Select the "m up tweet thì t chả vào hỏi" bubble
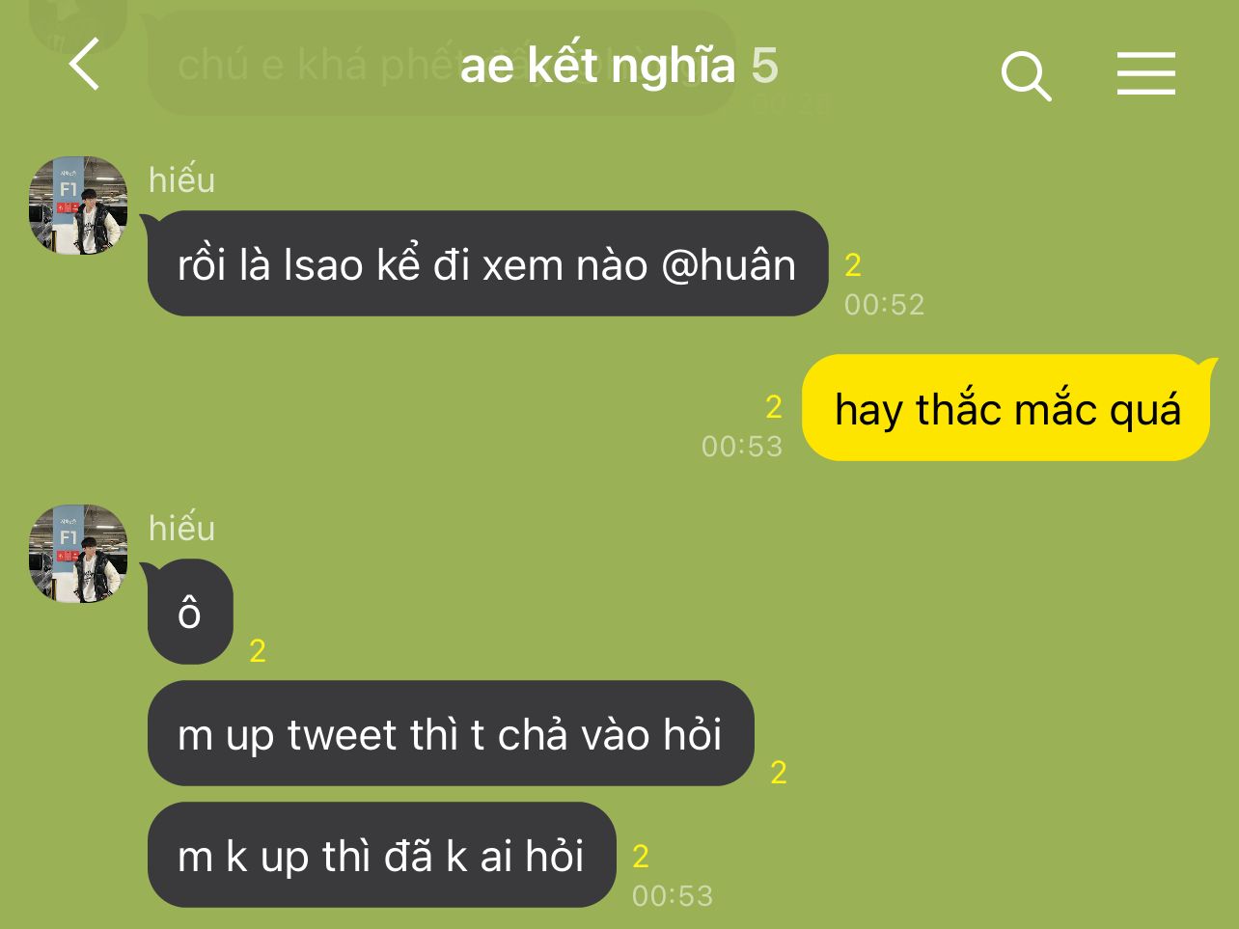1239x929 pixels. pyautogui.click(x=451, y=733)
